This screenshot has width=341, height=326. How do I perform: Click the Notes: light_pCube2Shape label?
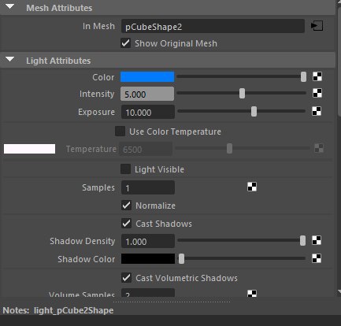pyautogui.click(x=58, y=310)
